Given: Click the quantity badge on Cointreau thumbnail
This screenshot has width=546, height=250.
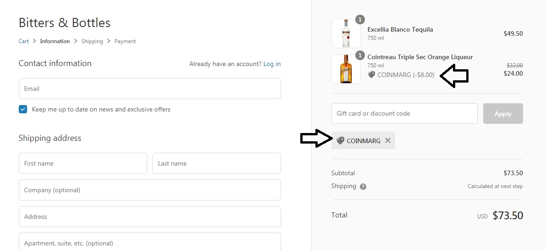Looking at the screenshot, I should click(360, 56).
